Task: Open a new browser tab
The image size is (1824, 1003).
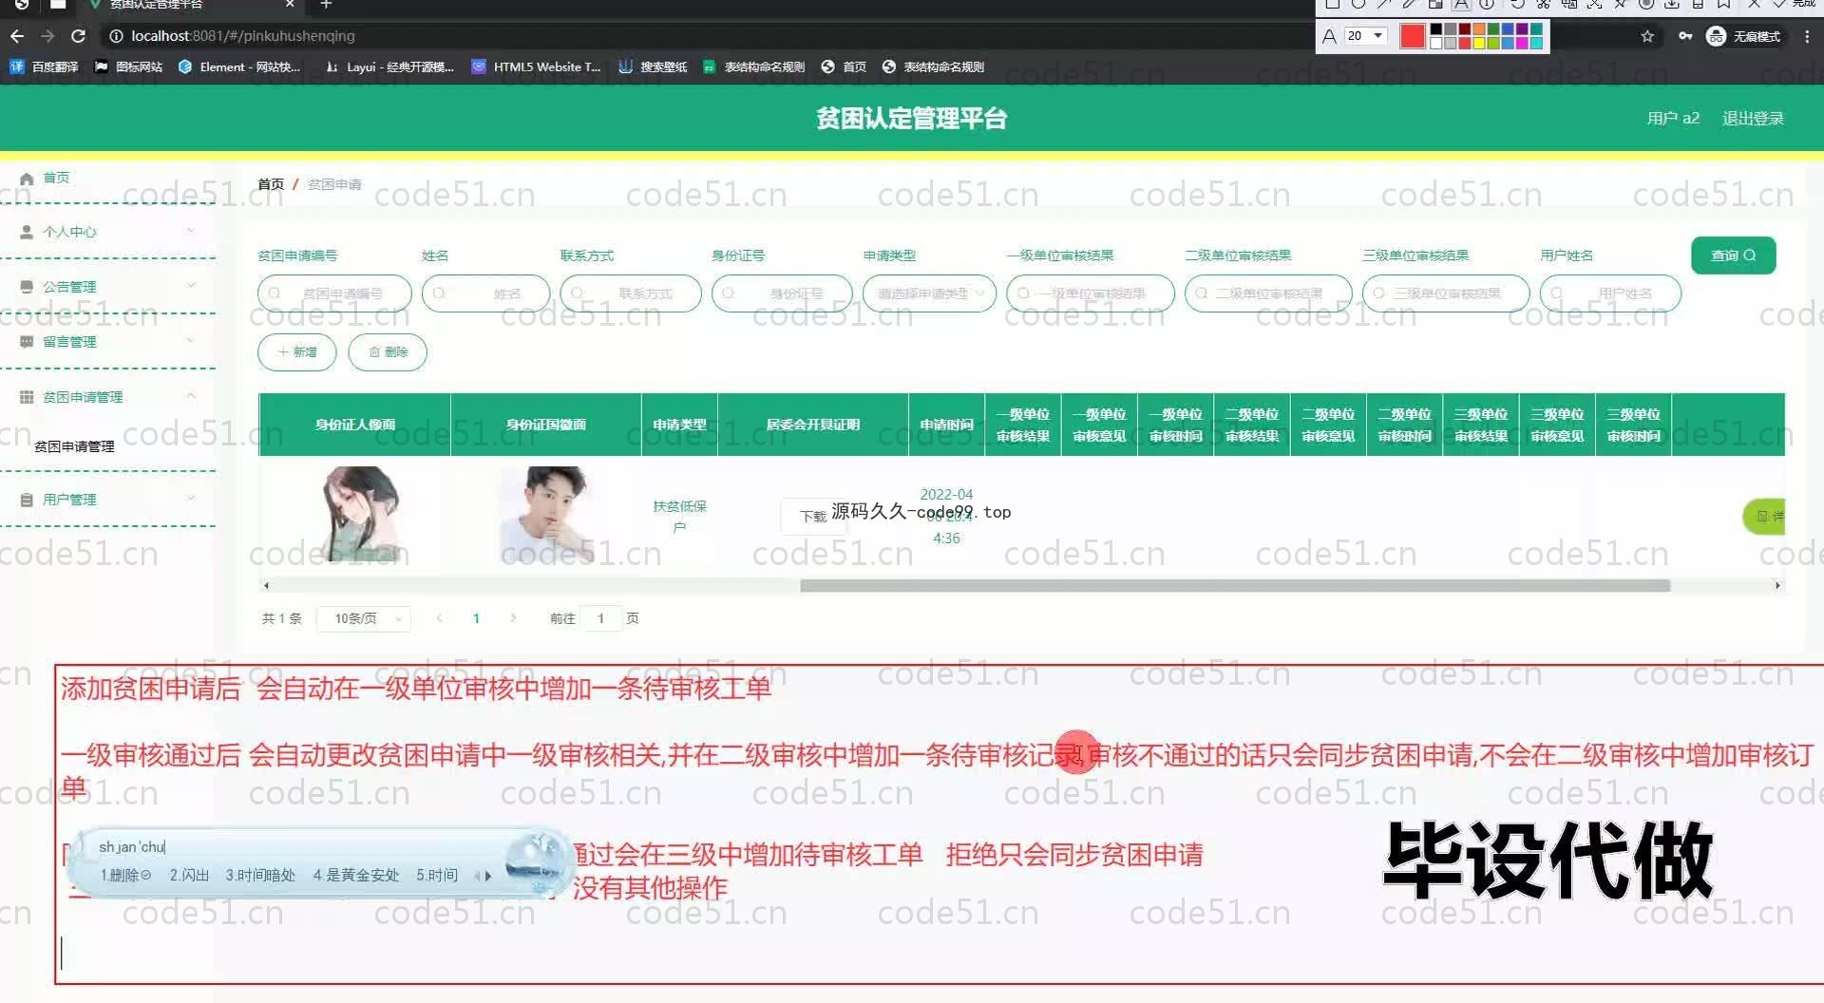Action: click(326, 5)
